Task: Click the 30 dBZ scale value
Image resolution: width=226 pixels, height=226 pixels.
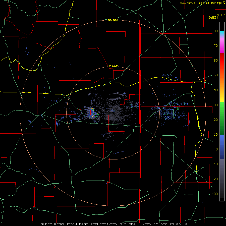Action: (216, 105)
